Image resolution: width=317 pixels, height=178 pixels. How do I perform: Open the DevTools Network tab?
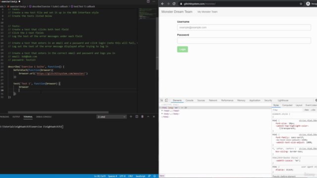pos(213,100)
